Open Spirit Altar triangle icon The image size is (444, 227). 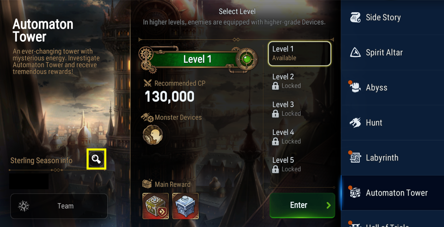(355, 52)
